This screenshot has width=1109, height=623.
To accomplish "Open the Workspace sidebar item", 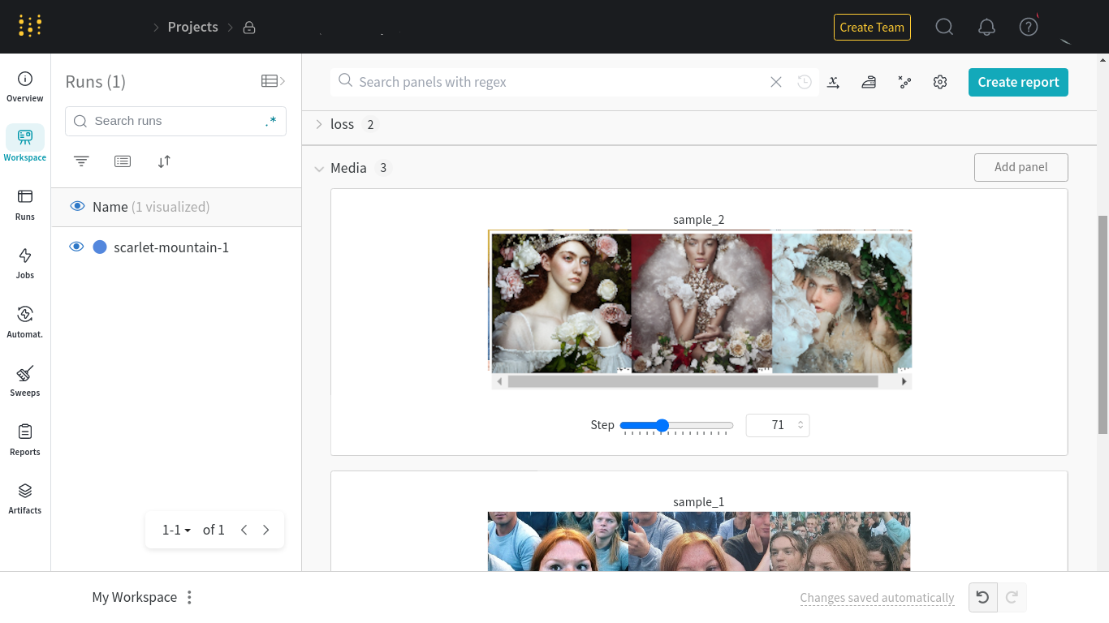I will (x=25, y=146).
